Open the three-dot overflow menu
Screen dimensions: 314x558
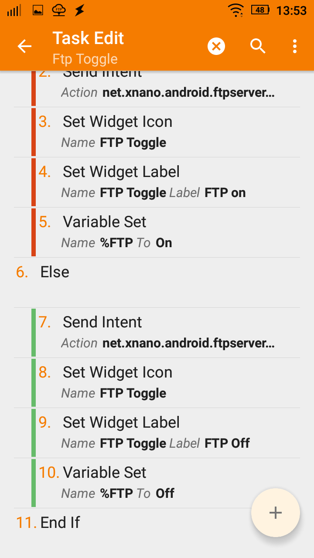(x=295, y=46)
